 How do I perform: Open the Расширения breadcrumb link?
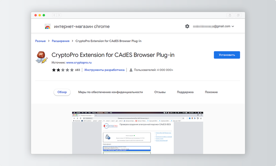60,41
